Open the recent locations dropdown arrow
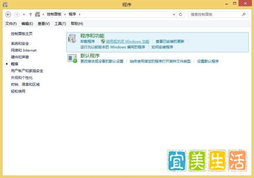Image resolution: width=254 pixels, height=178 pixels. [24, 14]
